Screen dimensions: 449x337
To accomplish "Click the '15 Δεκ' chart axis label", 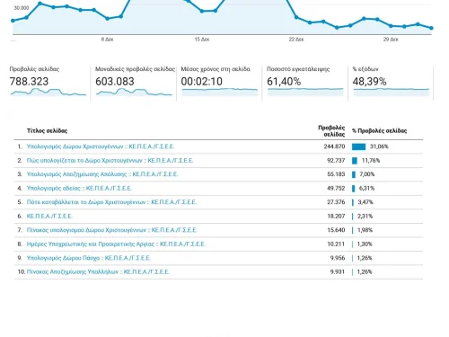I will pos(202,40).
